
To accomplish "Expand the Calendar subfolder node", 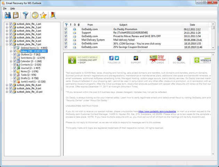I will 11,61.
